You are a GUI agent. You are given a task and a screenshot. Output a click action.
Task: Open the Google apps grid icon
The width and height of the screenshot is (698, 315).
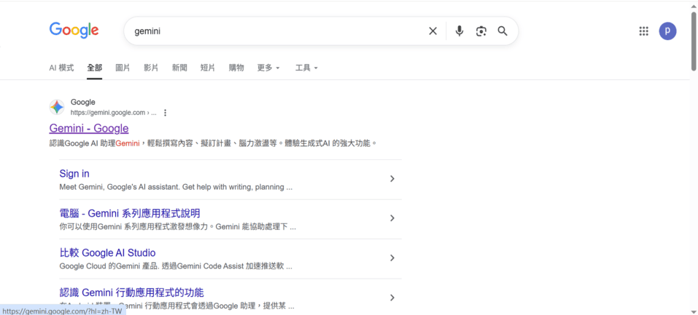click(643, 31)
